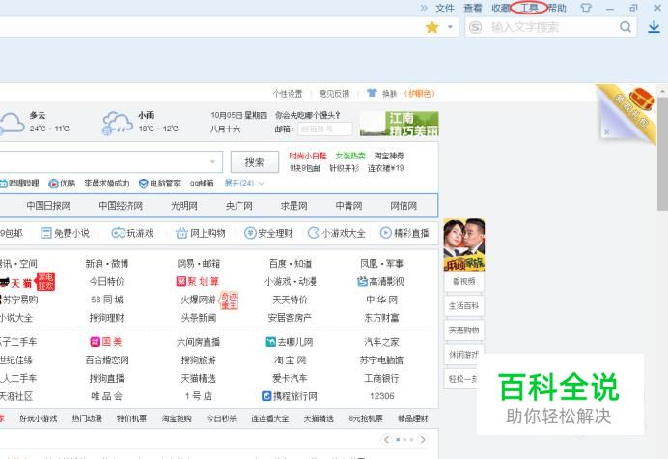The image size is (668, 459).
Task: Click the 小雨 rain cloud weather icon
Action: pos(118,124)
